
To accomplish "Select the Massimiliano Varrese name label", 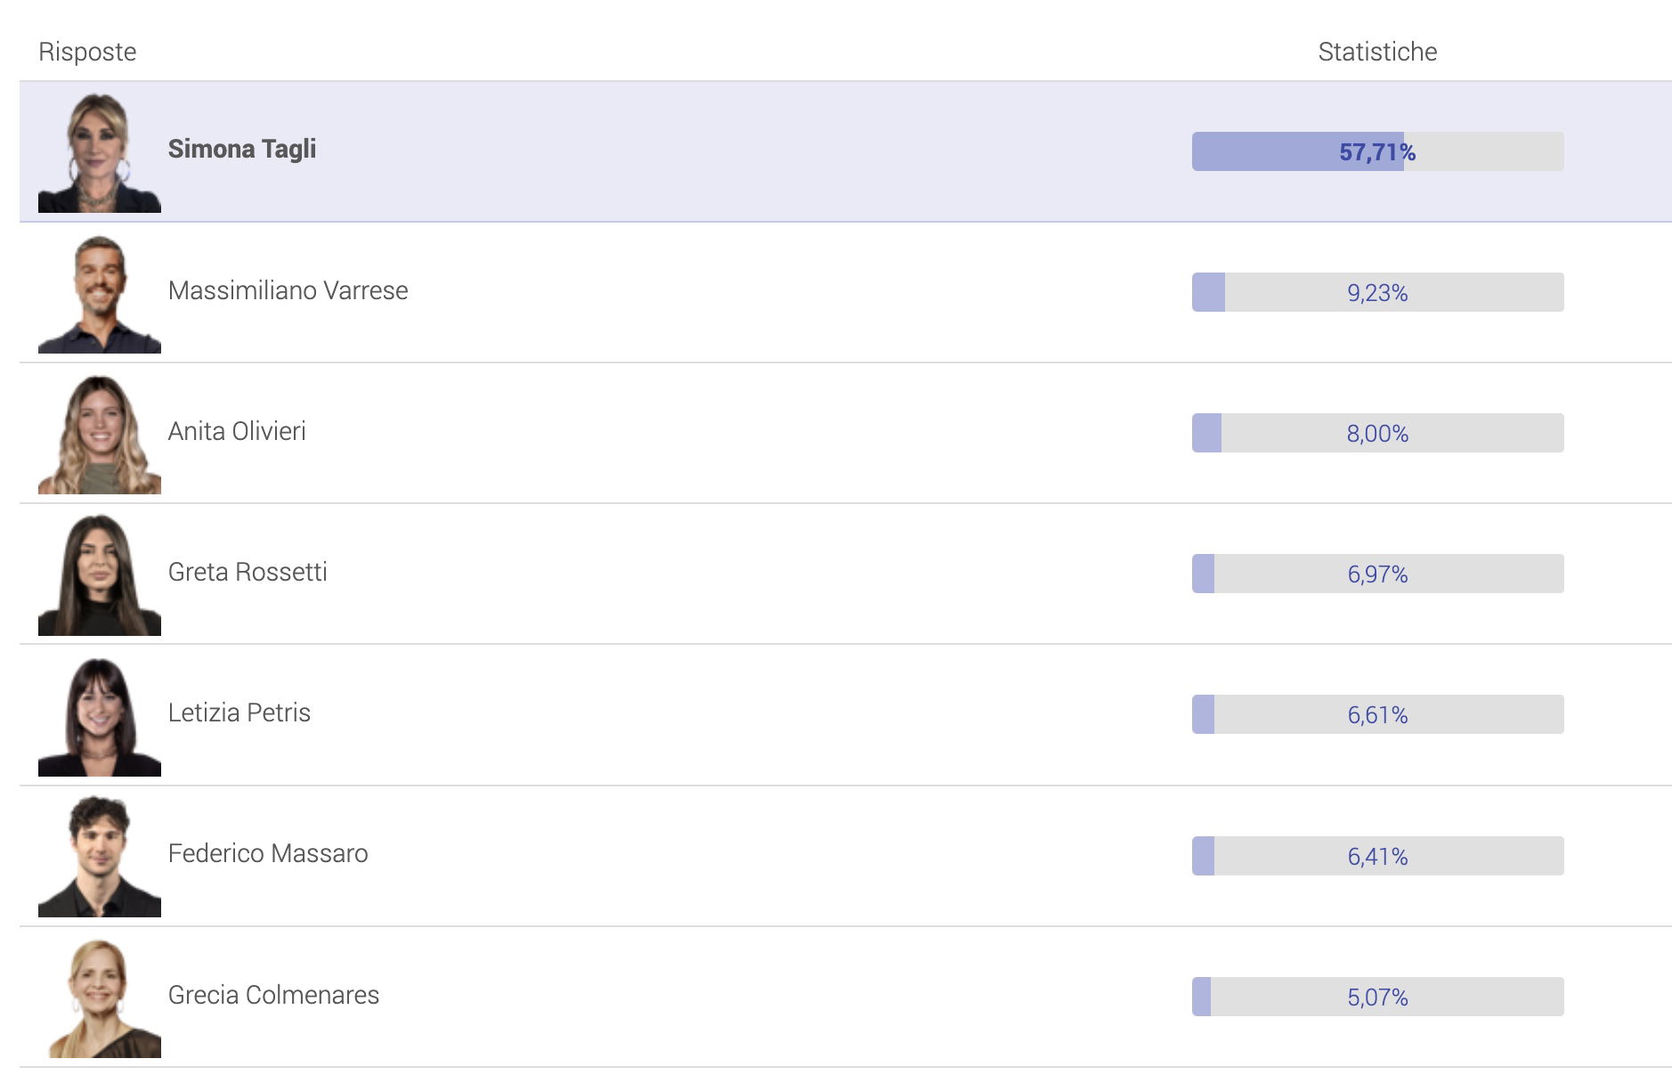I will coord(288,290).
